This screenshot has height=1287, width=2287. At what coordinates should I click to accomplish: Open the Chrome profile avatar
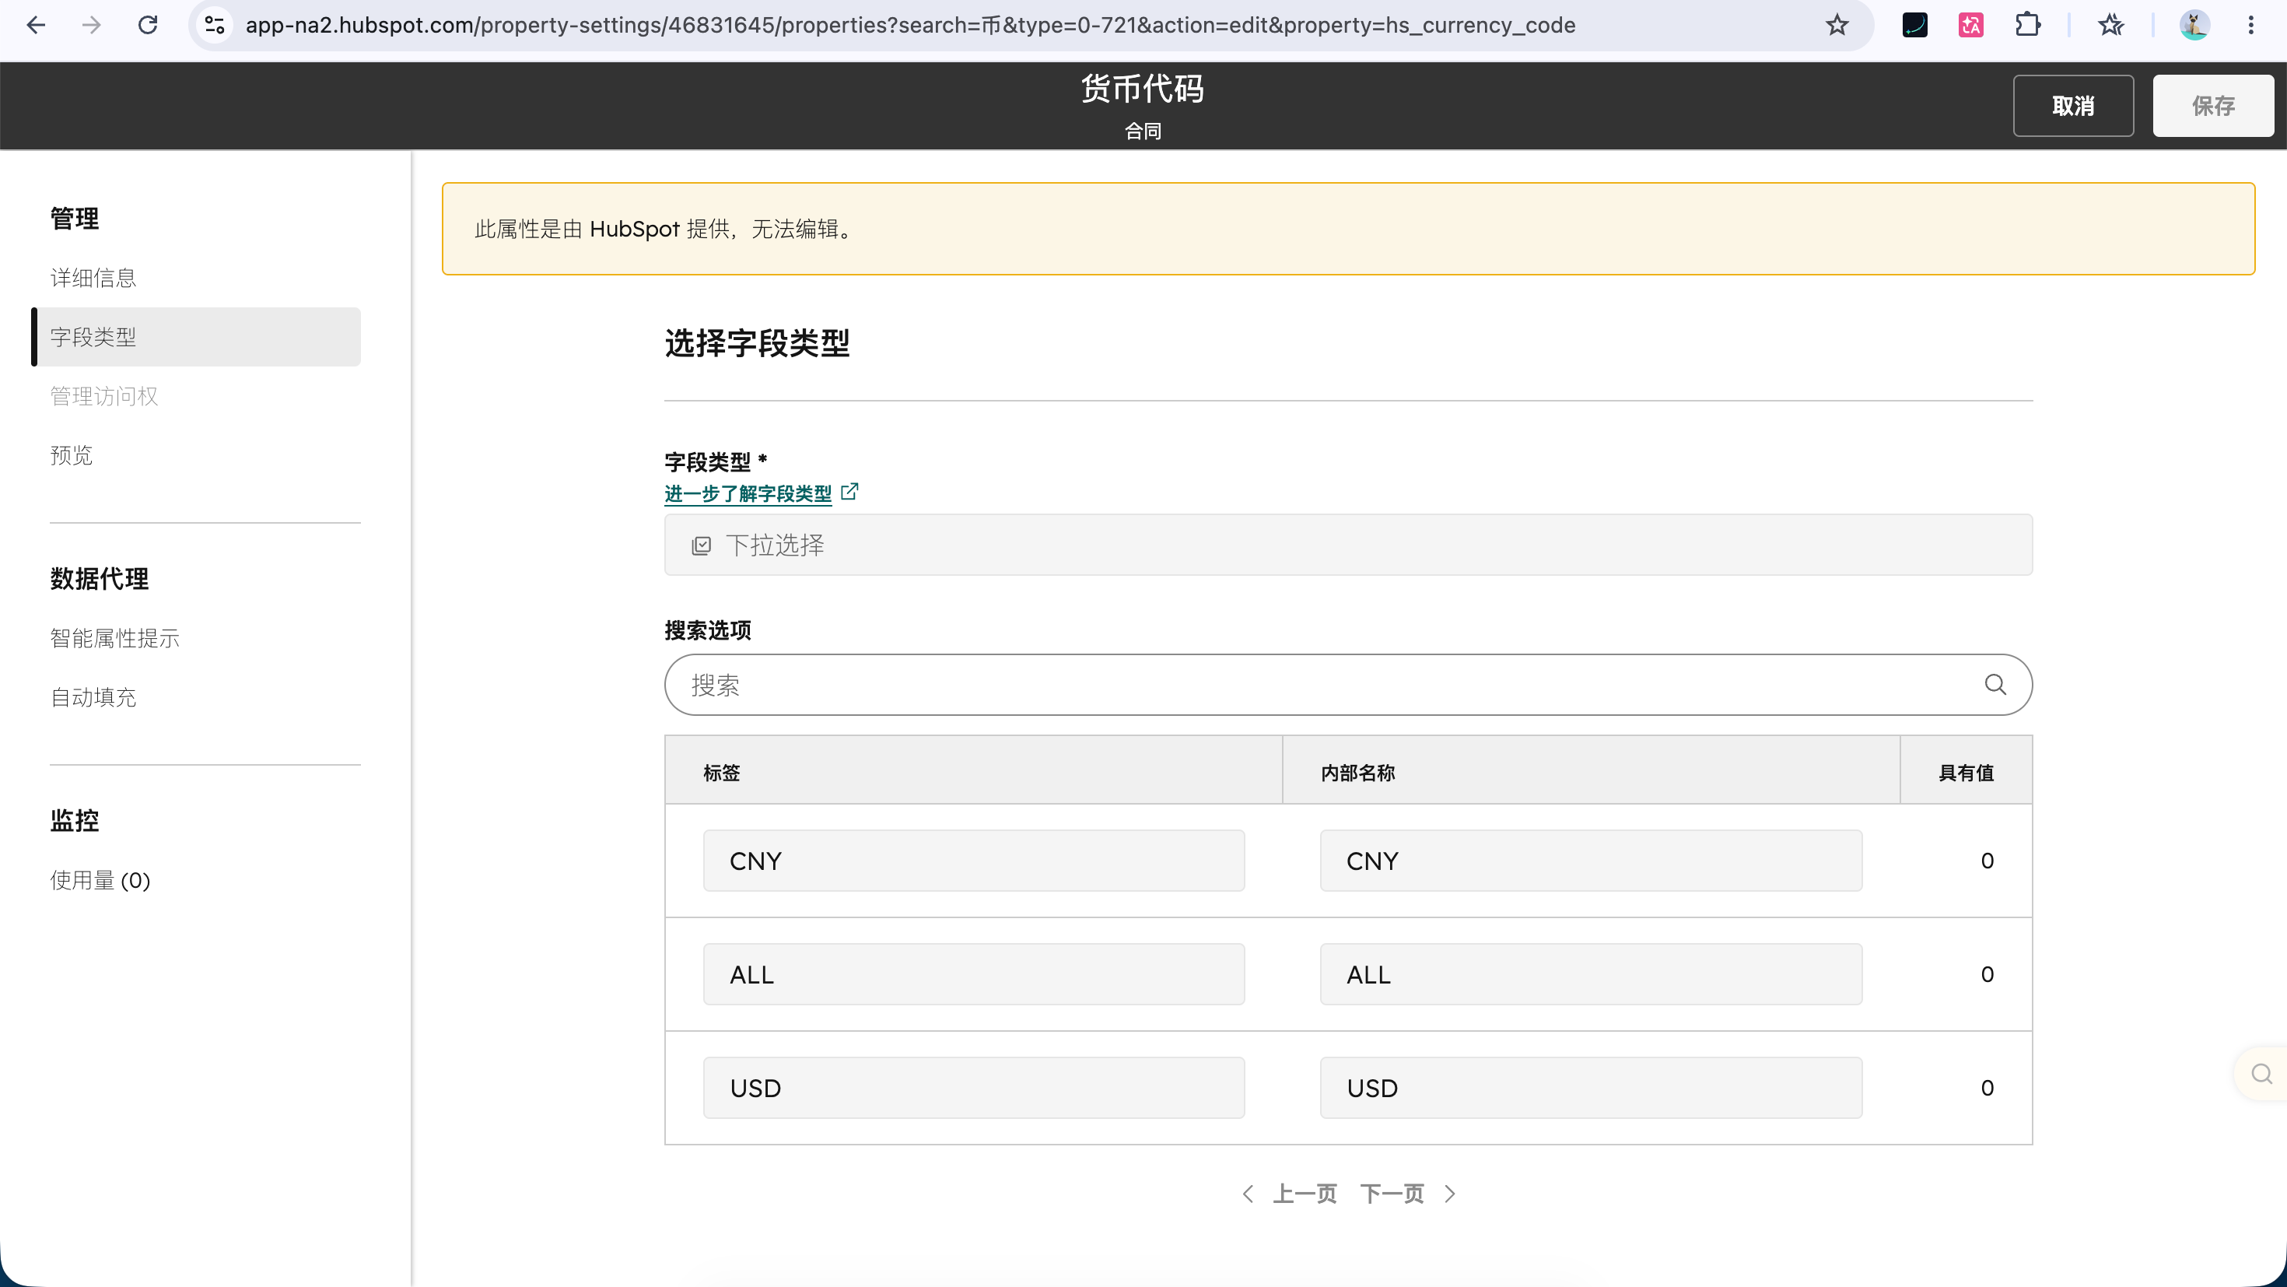coord(2194,25)
